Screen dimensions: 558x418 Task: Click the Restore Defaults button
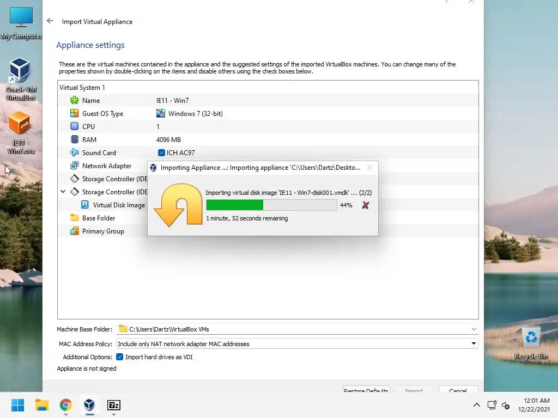click(366, 390)
